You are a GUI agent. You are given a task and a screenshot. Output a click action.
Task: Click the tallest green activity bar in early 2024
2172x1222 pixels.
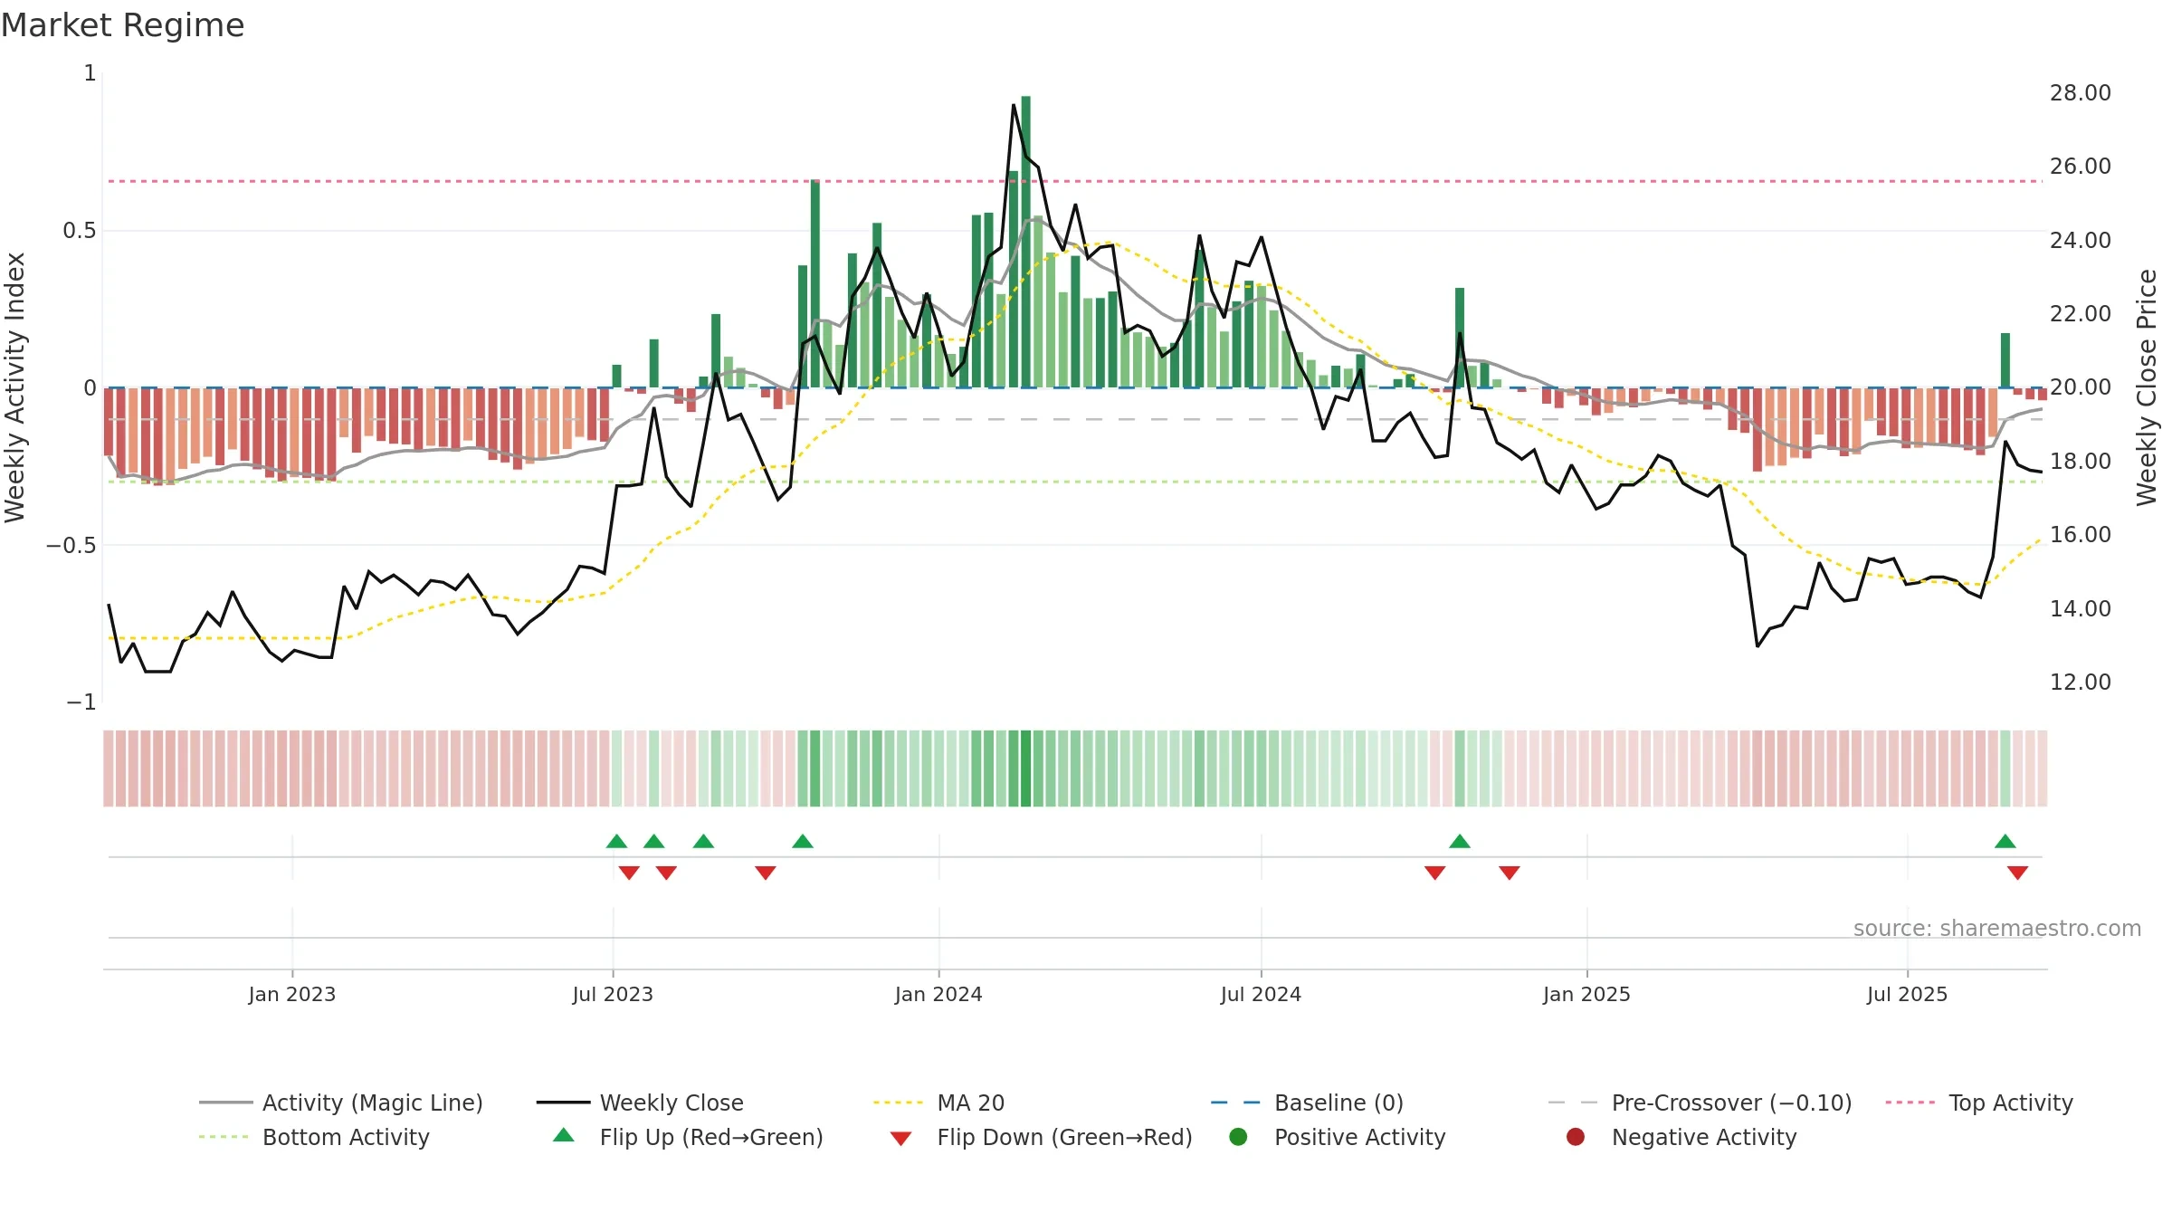pos(1025,242)
